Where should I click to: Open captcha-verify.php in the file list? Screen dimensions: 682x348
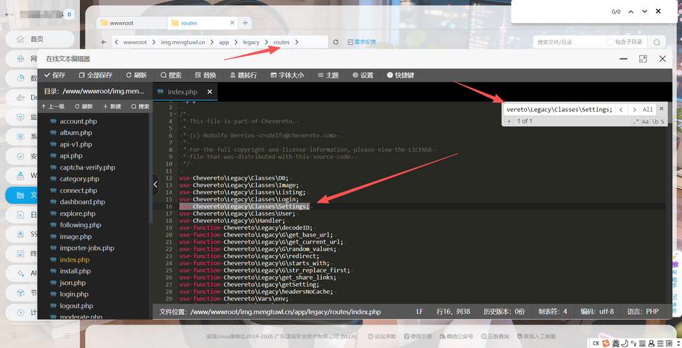pos(87,167)
